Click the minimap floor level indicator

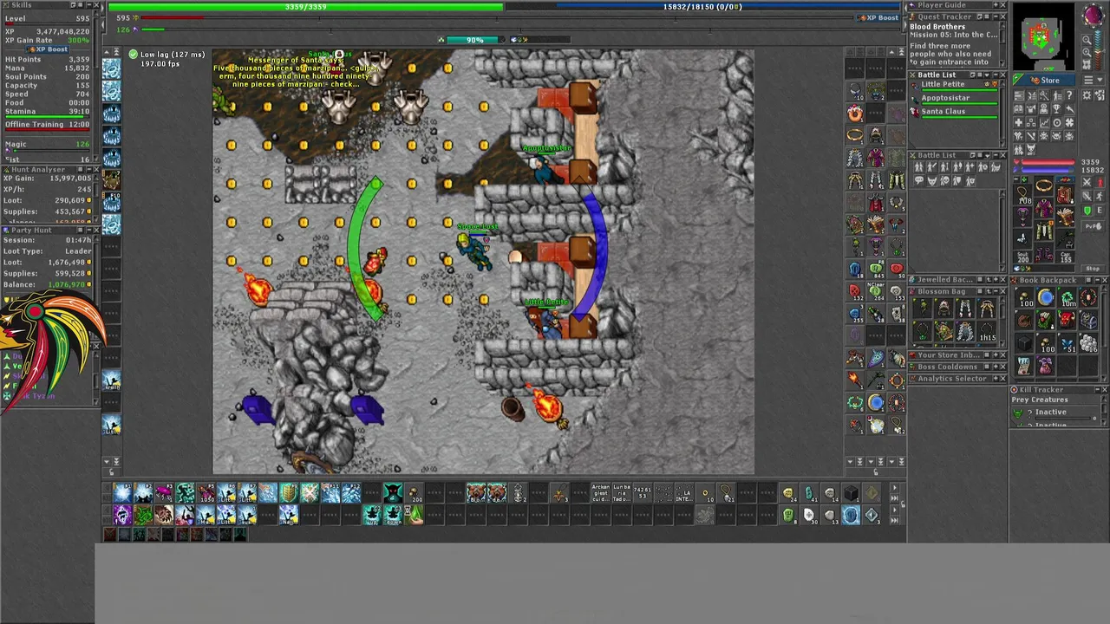pyautogui.click(x=1098, y=50)
